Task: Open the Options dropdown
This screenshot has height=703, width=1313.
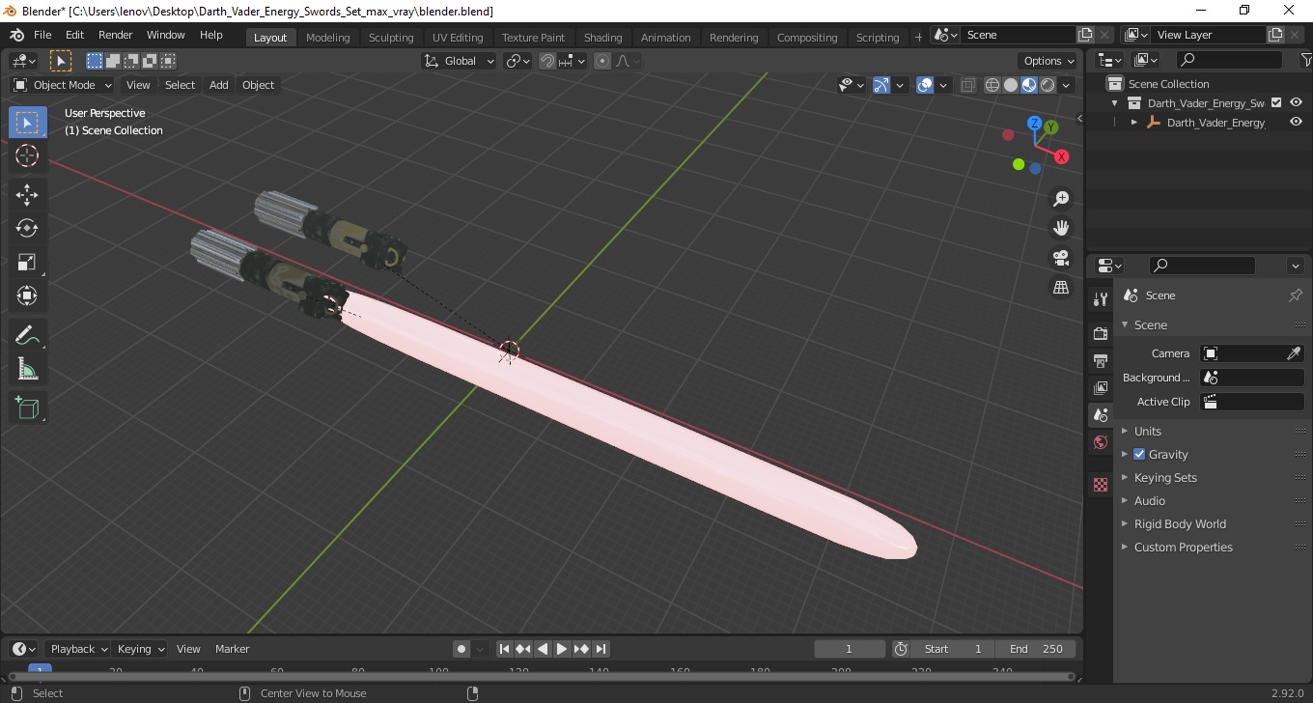Action: [x=1049, y=61]
